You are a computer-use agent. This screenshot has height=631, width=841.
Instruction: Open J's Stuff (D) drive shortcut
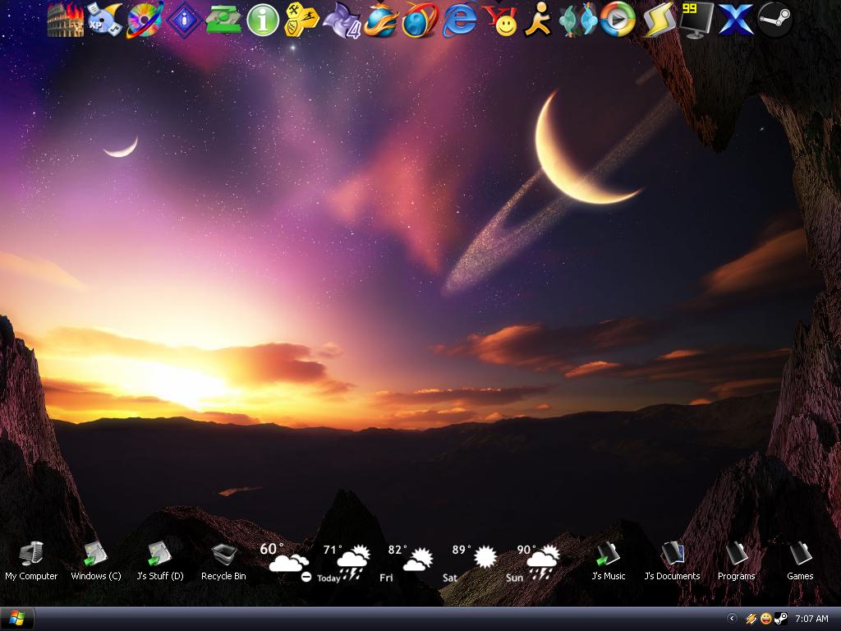[x=160, y=561]
